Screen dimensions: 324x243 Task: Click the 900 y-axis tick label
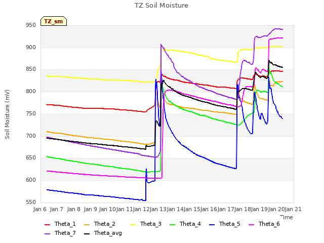(x=31, y=47)
